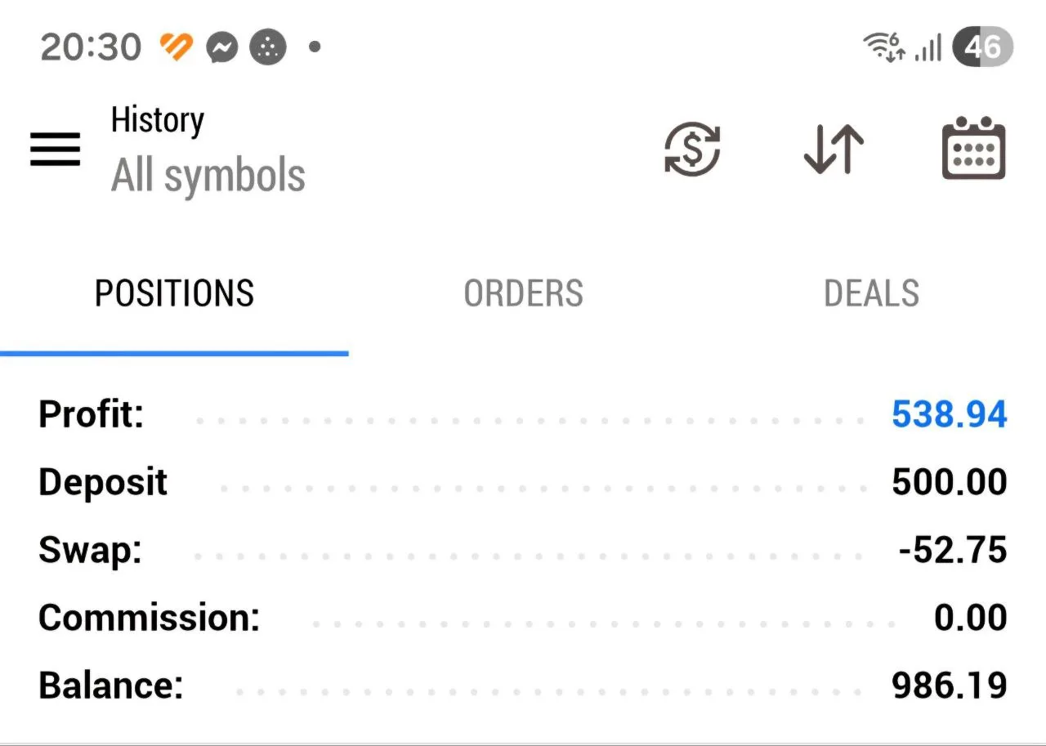Open the calendar date range picker
Screen dimensions: 1046x746
[973, 149]
